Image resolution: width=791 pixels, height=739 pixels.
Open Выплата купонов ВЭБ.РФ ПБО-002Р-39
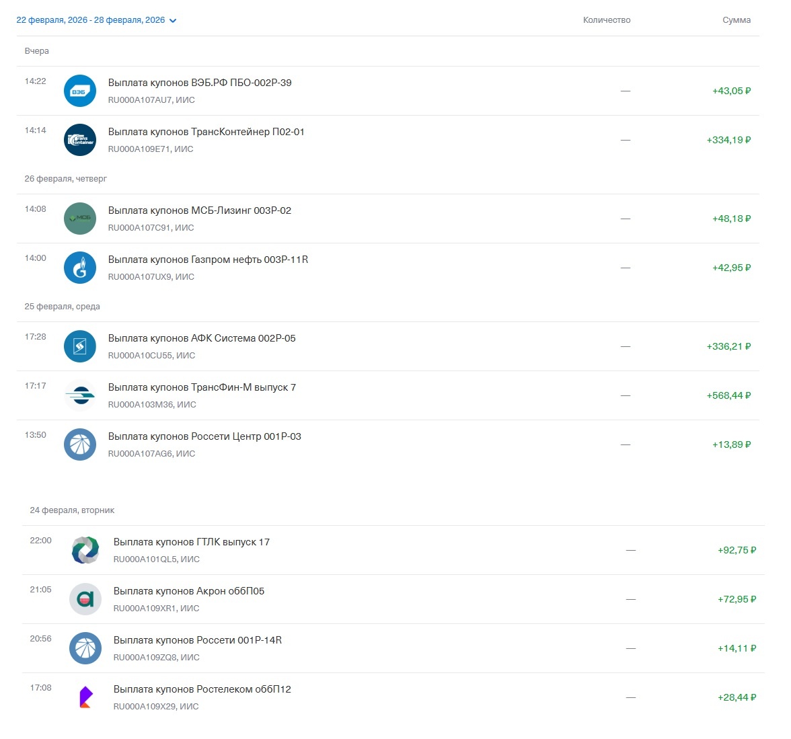[200, 83]
